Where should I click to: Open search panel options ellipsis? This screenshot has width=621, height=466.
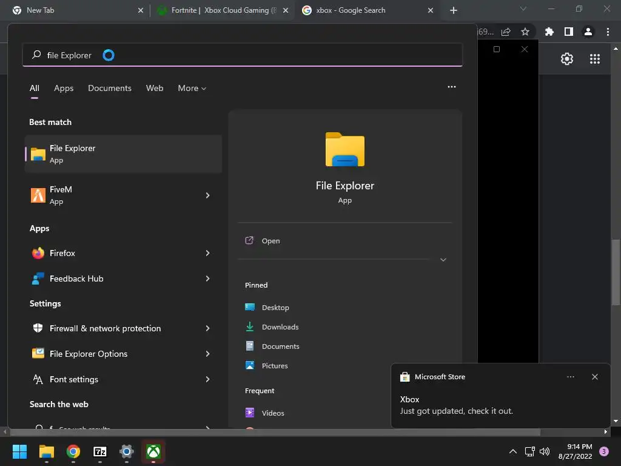pyautogui.click(x=451, y=87)
